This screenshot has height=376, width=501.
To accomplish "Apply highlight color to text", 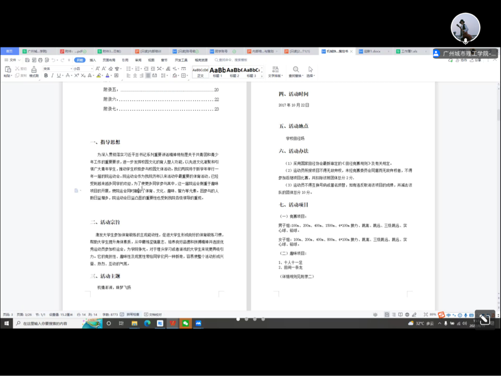I will click(x=99, y=76).
